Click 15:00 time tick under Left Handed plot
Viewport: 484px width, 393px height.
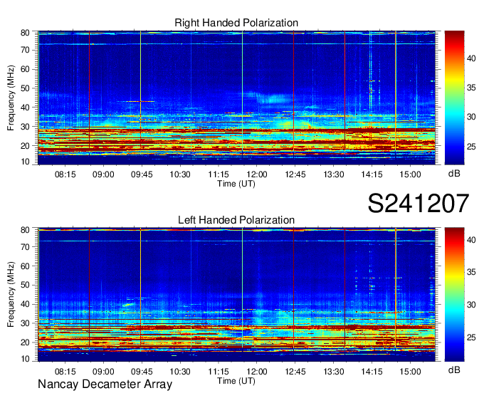pos(410,371)
